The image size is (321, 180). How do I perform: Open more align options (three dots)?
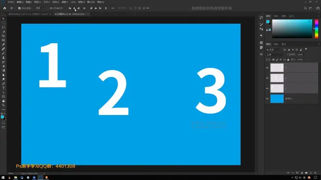click(x=113, y=8)
